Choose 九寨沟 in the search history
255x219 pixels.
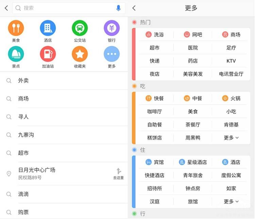tap(26, 135)
